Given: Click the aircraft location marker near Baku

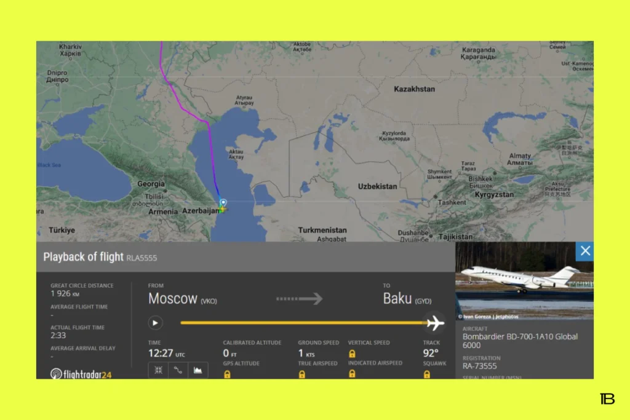Looking at the screenshot, I should [222, 206].
